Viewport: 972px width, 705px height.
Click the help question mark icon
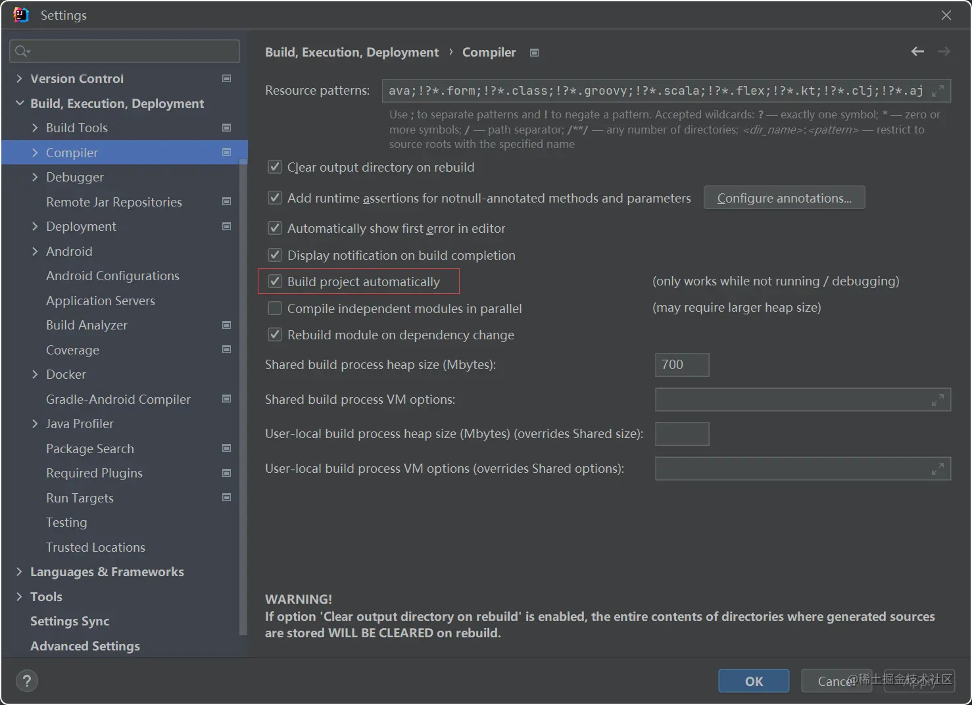(27, 681)
